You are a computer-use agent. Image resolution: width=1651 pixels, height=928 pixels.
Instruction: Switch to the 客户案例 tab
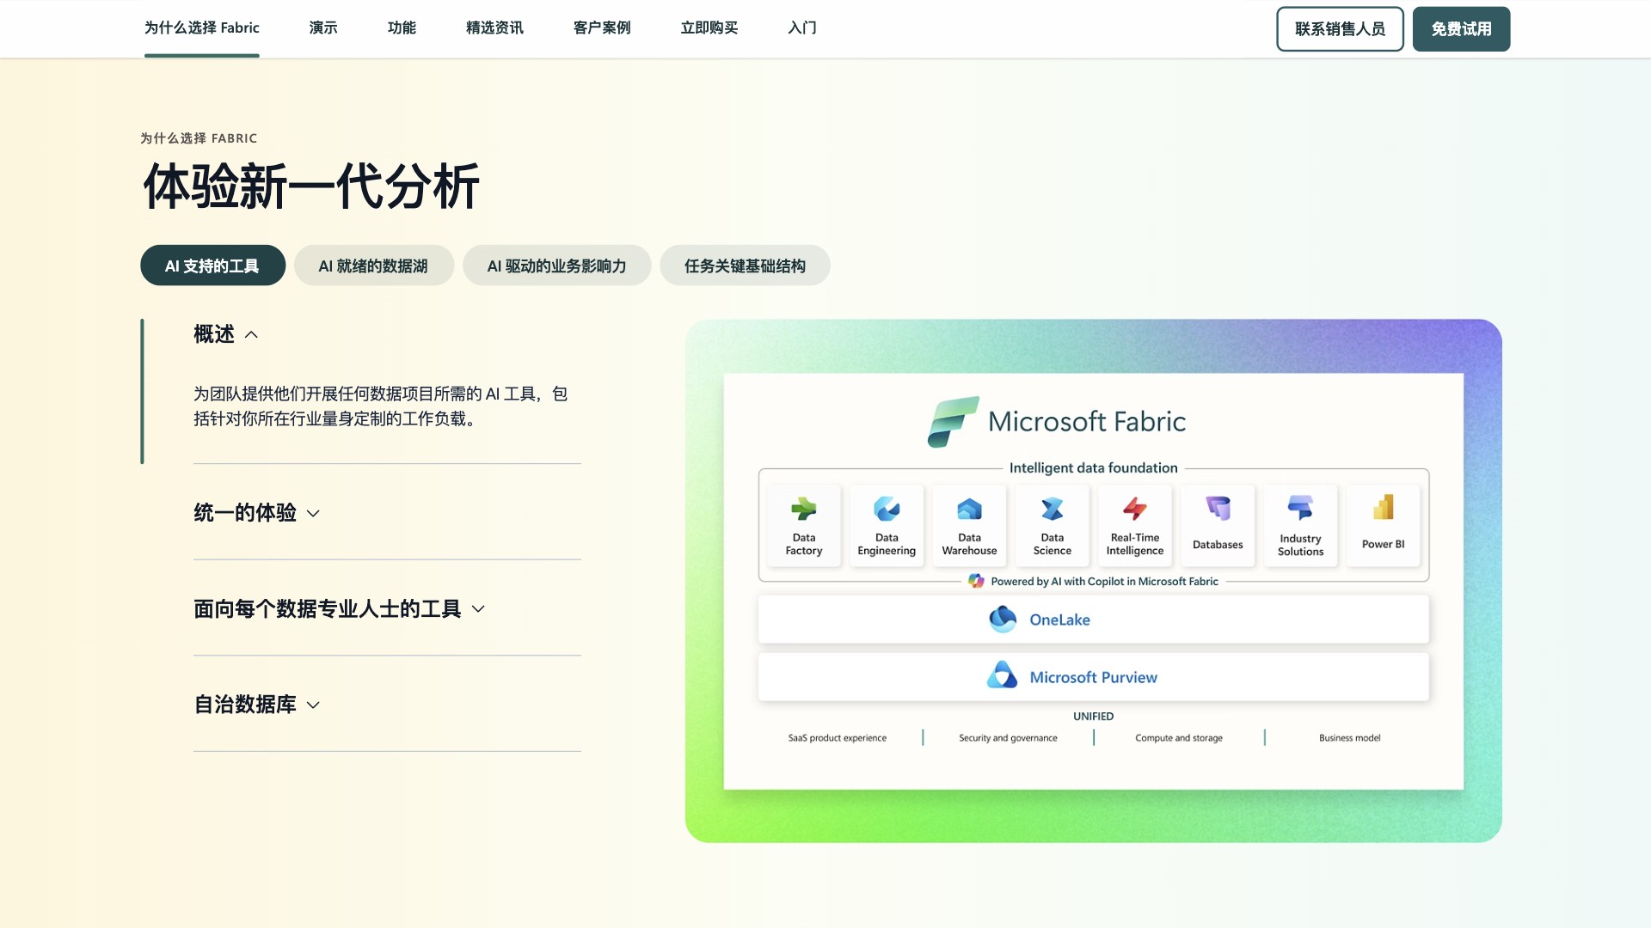point(601,27)
